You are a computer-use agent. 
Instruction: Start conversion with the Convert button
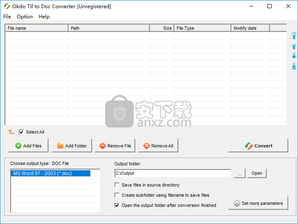[x=258, y=146]
